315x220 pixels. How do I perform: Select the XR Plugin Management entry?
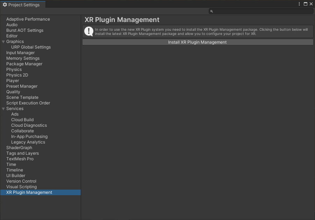pos(29,192)
